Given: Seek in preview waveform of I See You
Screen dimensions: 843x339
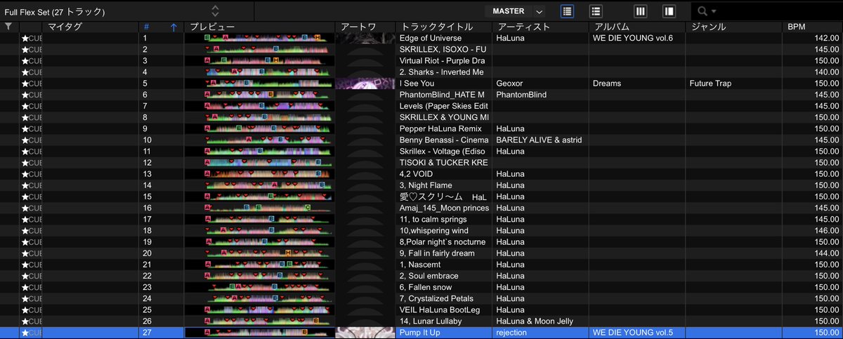Looking at the screenshot, I should [x=260, y=84].
